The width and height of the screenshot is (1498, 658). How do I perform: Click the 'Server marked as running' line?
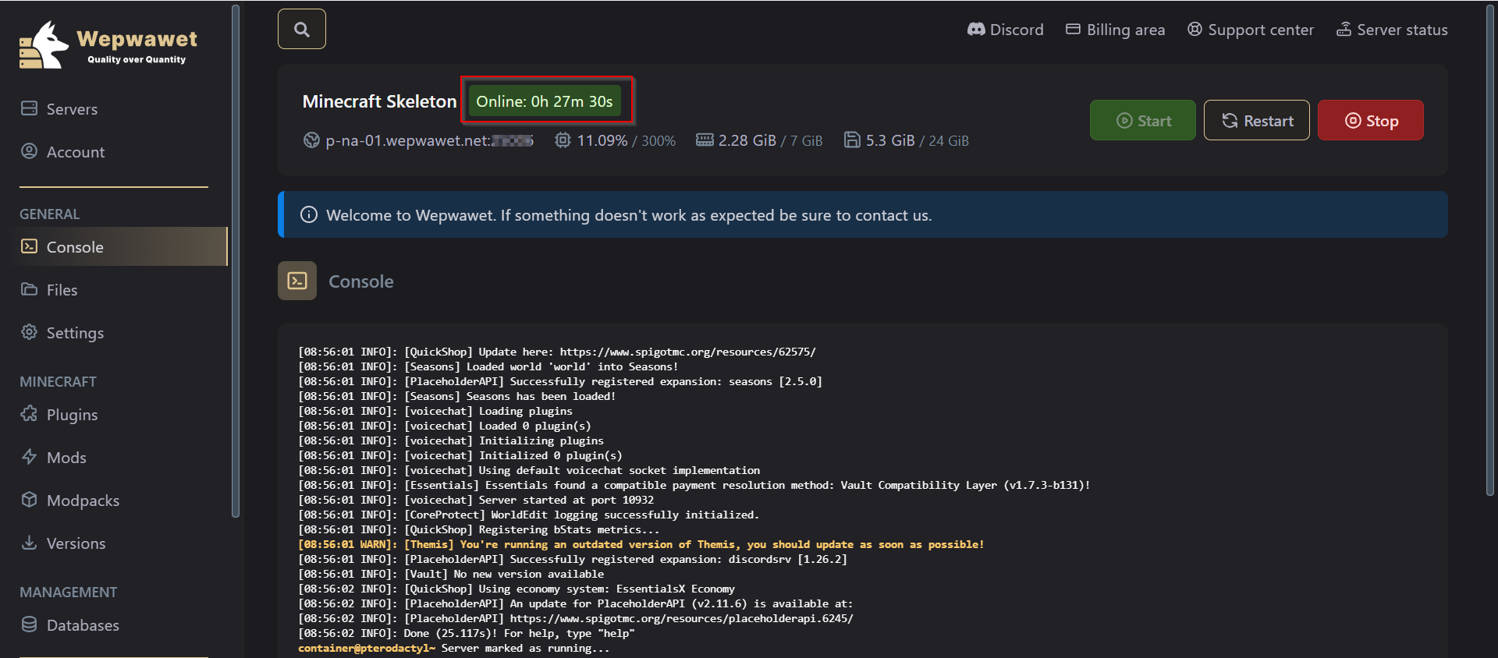coord(454,648)
